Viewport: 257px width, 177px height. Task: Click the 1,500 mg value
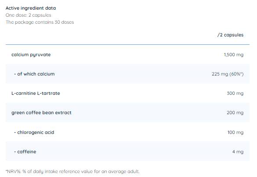pos(234,54)
